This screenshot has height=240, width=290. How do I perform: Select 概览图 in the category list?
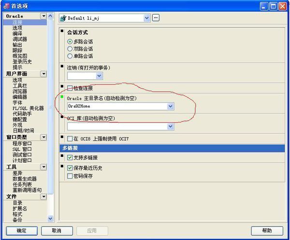tap(20, 56)
